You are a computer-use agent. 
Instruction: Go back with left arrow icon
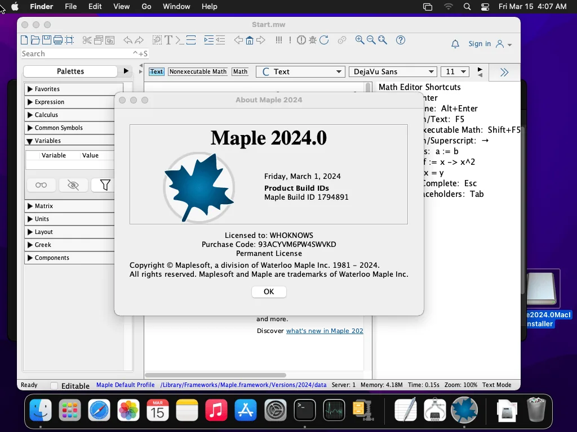(238, 40)
